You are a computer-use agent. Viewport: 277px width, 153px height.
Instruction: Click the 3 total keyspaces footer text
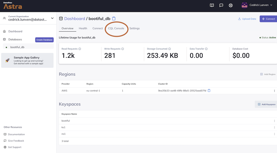click(65, 141)
